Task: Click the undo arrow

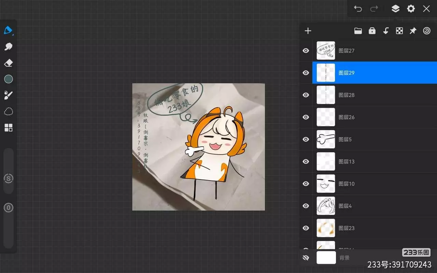Action: (357, 9)
